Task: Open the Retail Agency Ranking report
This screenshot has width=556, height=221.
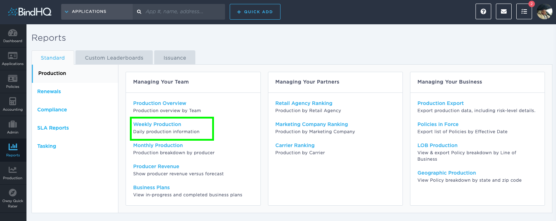Action: tap(304, 103)
